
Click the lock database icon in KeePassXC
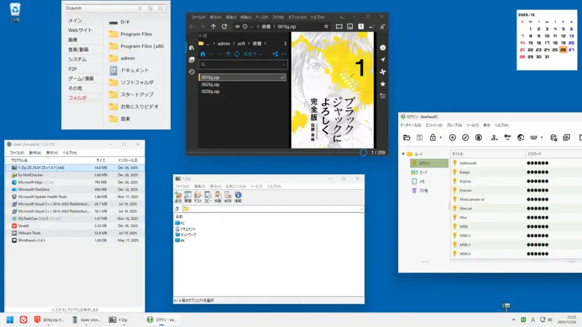(x=433, y=137)
